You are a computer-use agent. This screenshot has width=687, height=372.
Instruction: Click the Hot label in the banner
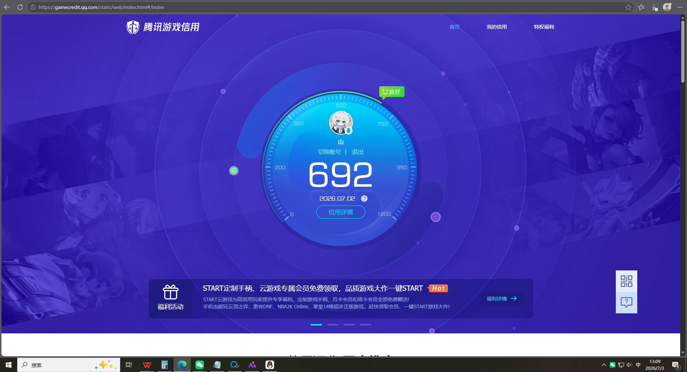(x=438, y=288)
